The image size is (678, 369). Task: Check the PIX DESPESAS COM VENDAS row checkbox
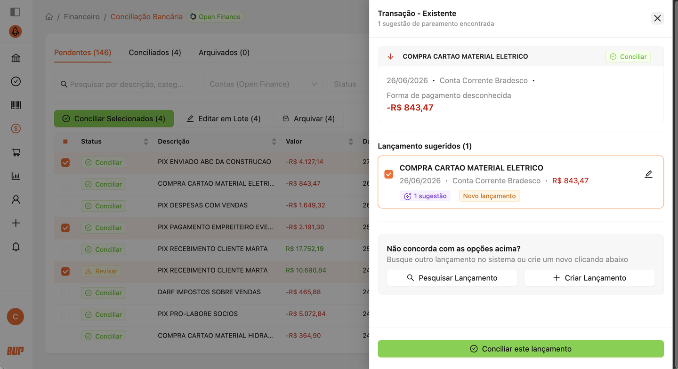[65, 206]
